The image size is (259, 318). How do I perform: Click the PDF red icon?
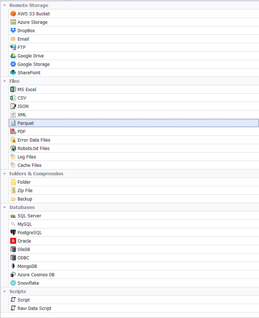pyautogui.click(x=13, y=131)
